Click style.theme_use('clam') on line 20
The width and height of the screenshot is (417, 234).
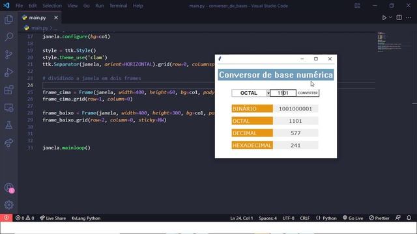click(75, 57)
